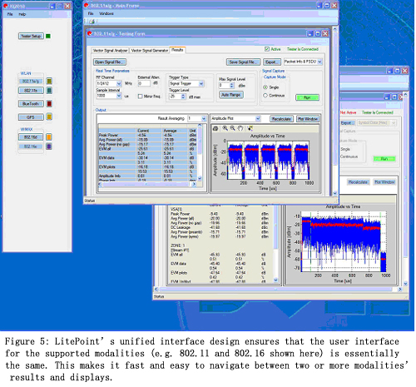The image size is (416, 387).
Task: Open the RF Channel dropdown
Action: (119, 83)
